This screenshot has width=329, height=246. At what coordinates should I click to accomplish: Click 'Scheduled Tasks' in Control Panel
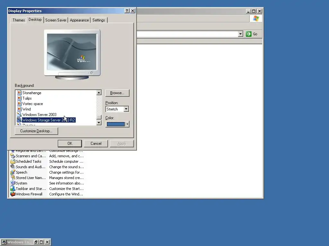coord(29,161)
